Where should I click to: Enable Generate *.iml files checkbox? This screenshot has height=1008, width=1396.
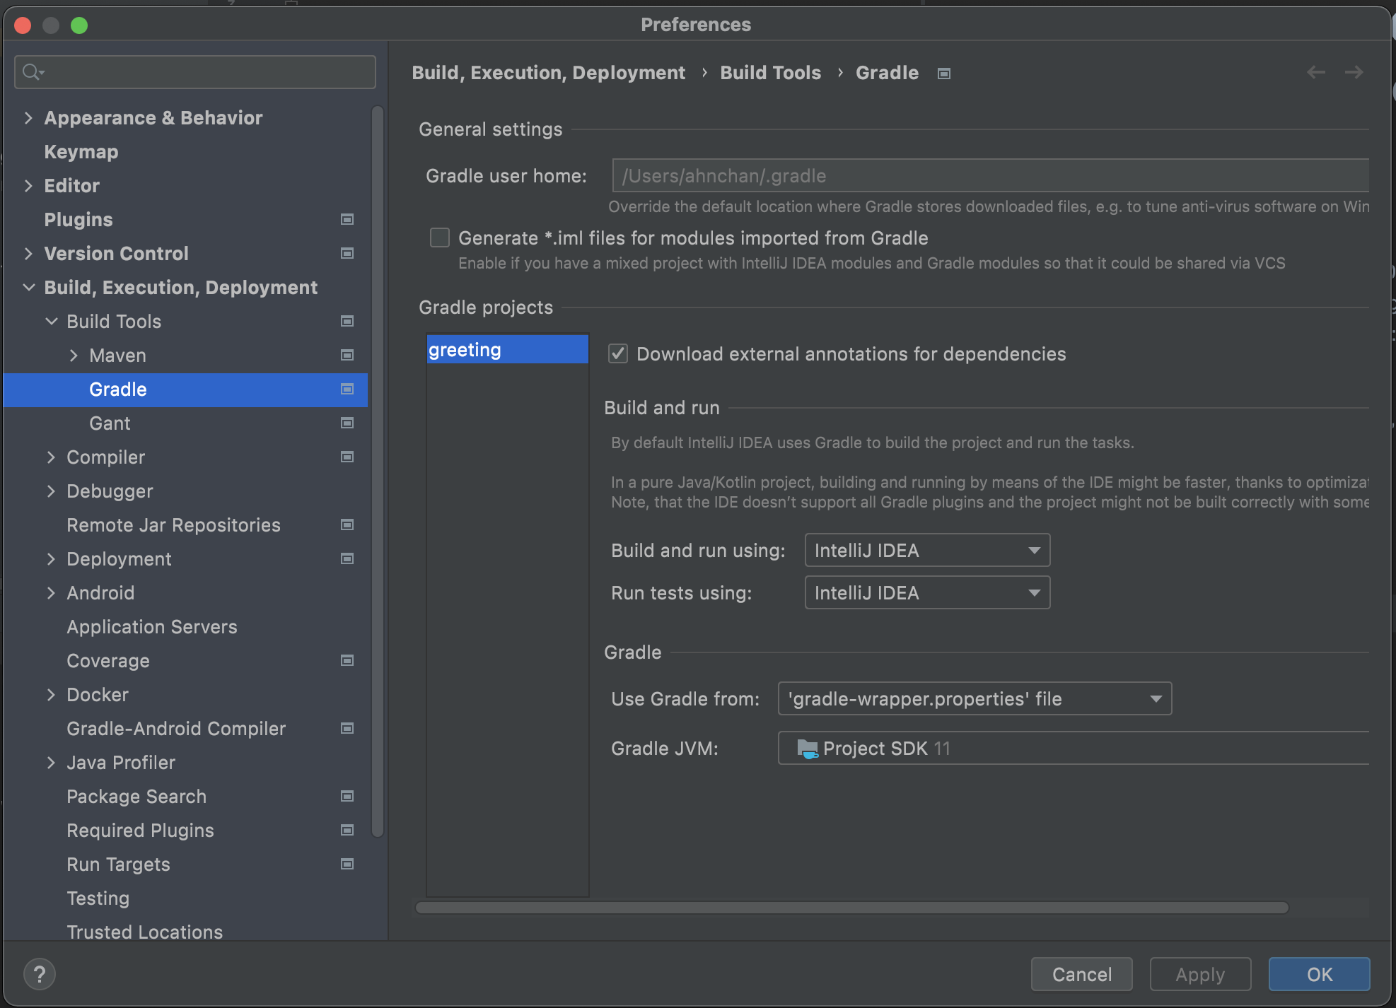click(440, 238)
